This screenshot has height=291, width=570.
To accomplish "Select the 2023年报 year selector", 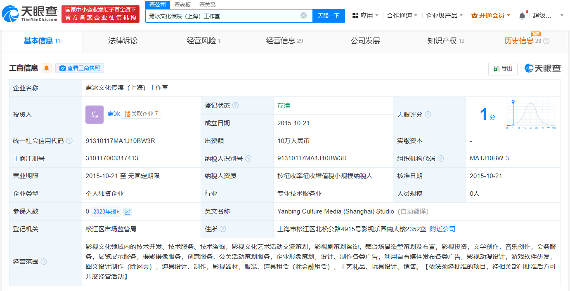I will tap(106, 212).
